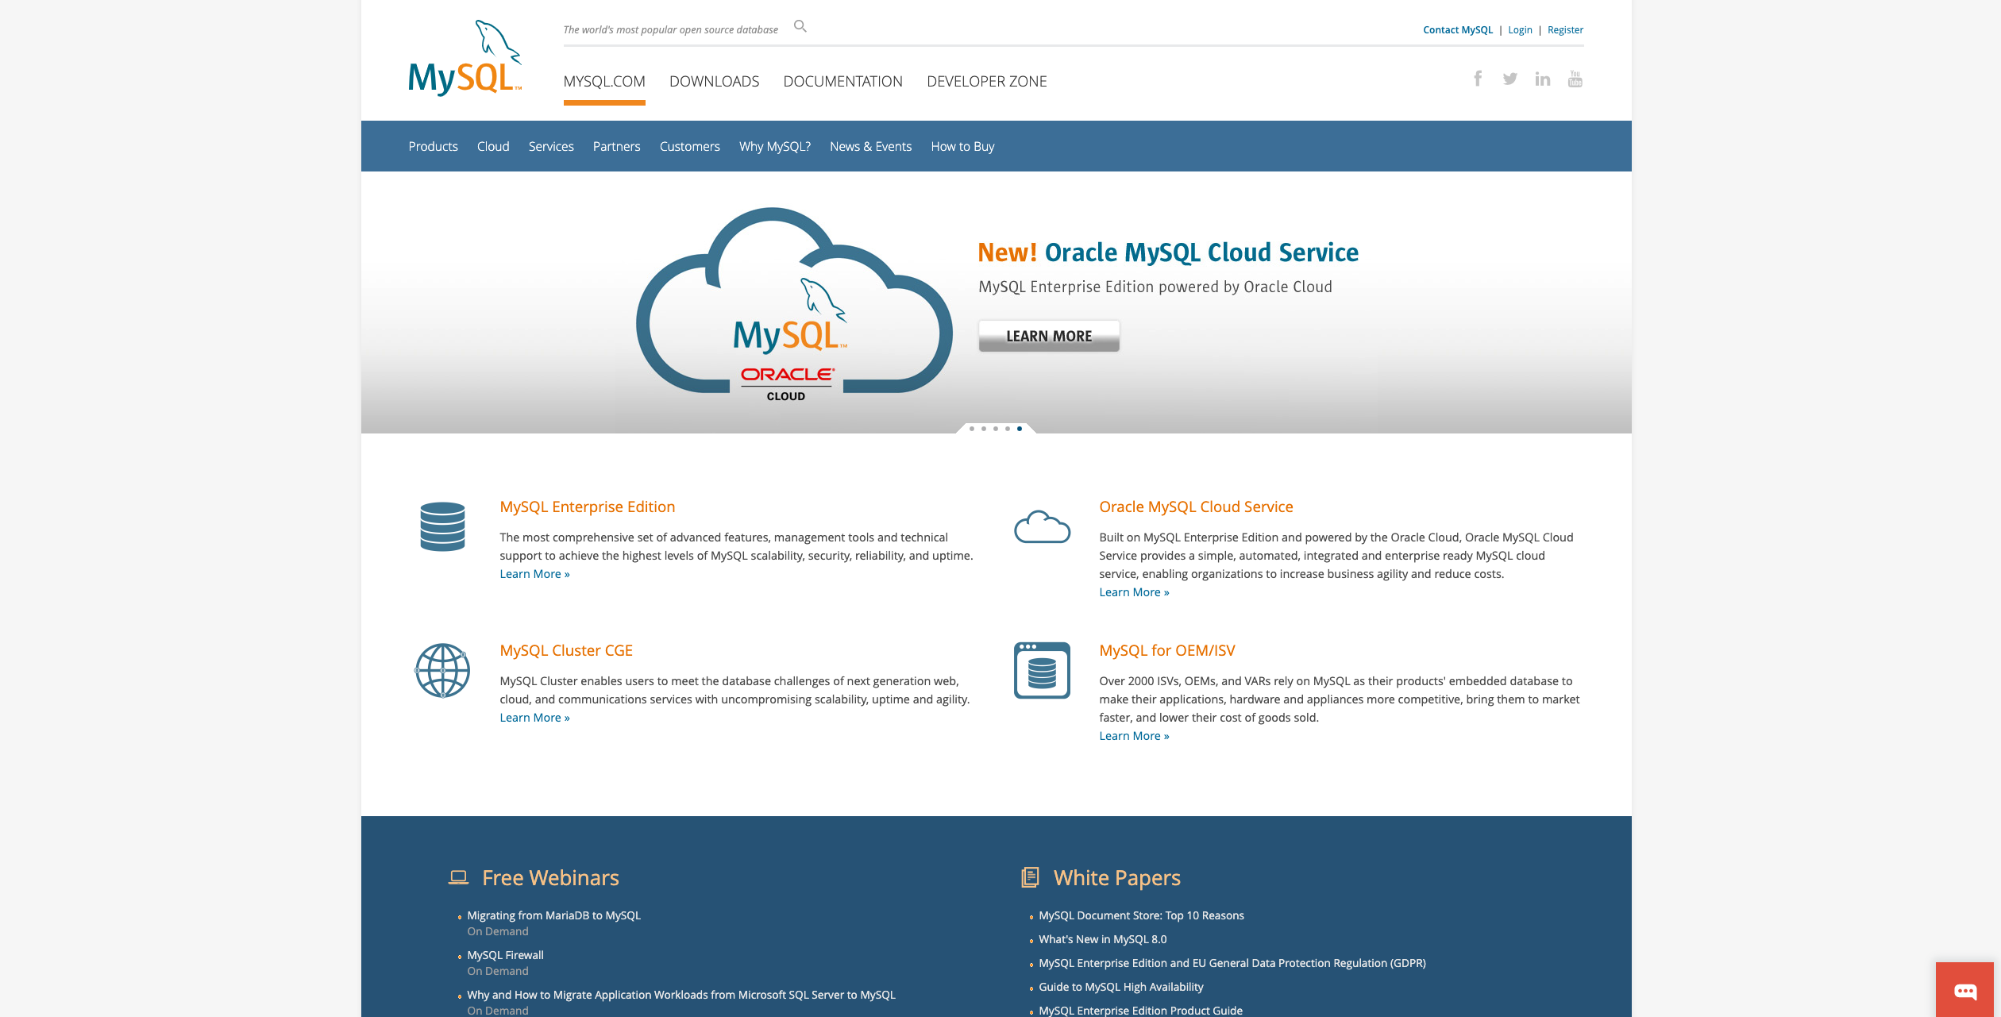2001x1017 pixels.
Task: Open the Why MySQL? menu
Action: [774, 146]
